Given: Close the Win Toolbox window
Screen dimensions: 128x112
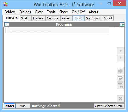Looking at the screenshot, I should (119, 3).
